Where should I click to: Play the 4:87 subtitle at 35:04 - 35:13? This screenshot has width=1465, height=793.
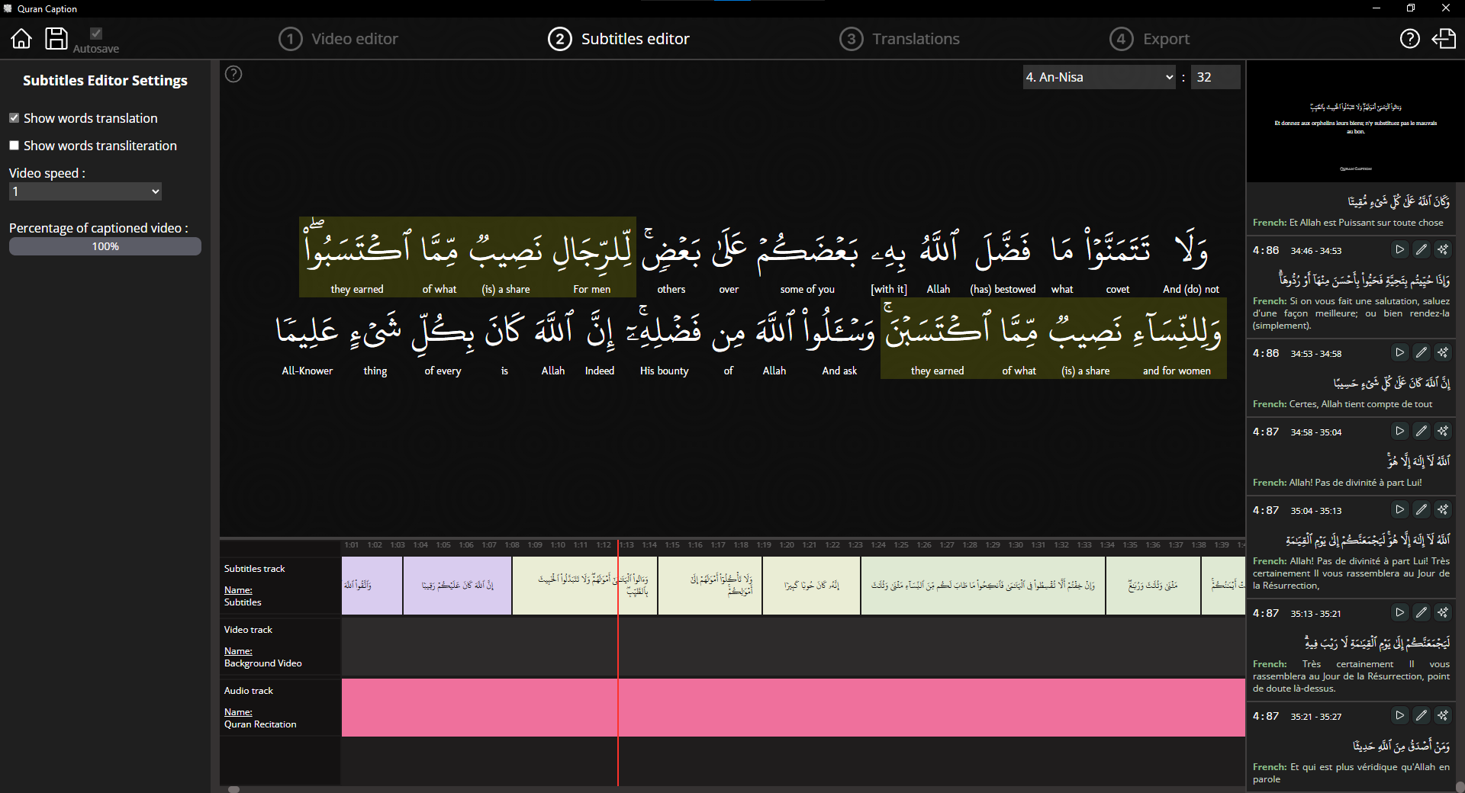coord(1399,509)
